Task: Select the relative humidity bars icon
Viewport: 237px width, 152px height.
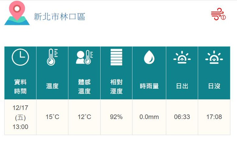Action: point(116,57)
